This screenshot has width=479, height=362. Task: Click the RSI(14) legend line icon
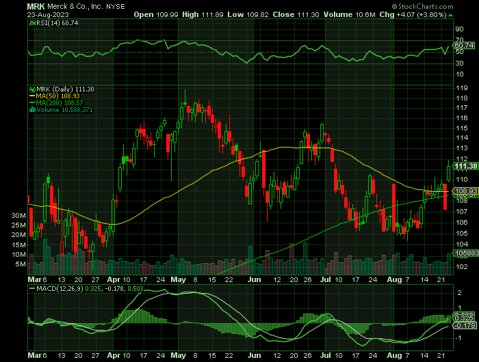[32, 23]
